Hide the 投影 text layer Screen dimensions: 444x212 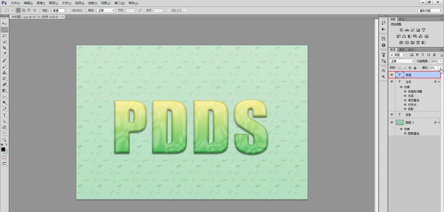pos(392,115)
